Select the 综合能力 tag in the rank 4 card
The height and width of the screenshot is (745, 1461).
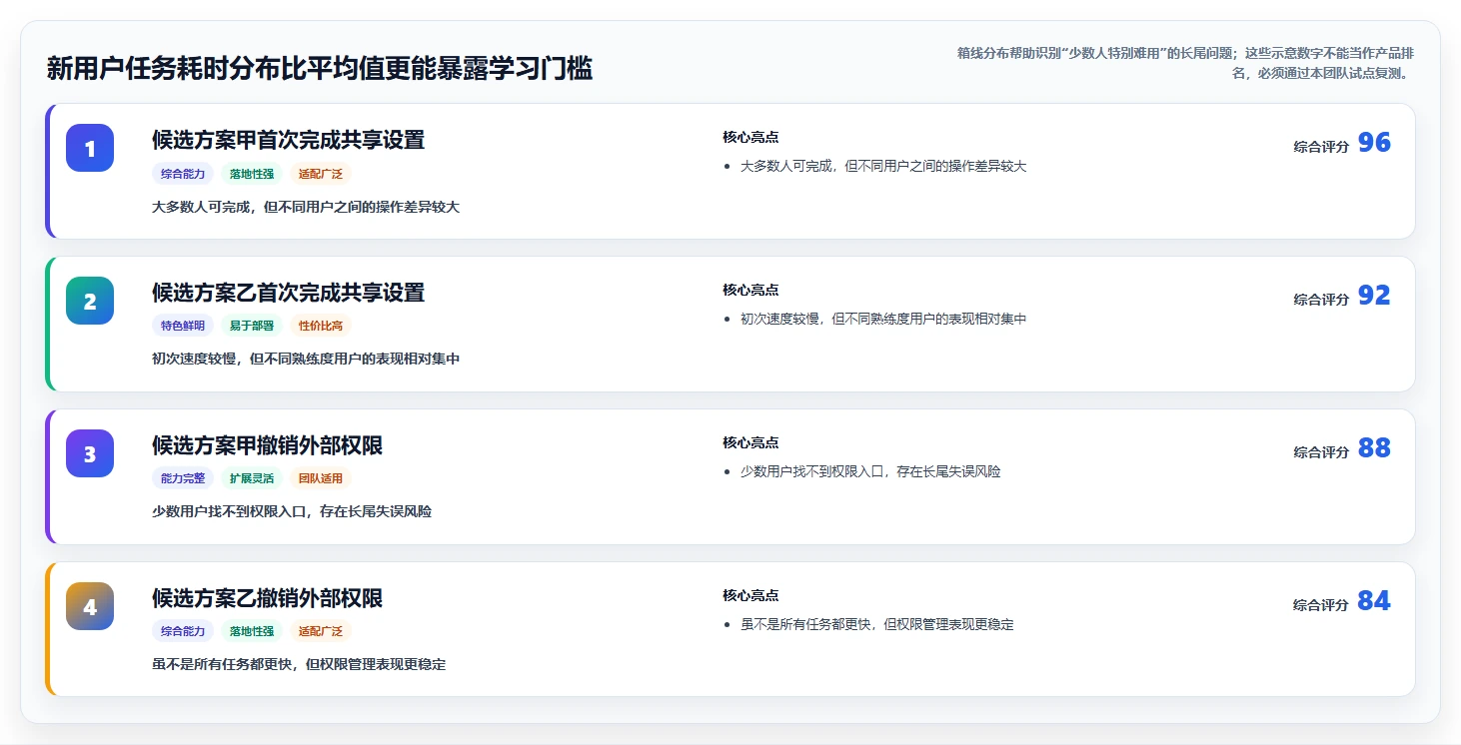pos(183,631)
